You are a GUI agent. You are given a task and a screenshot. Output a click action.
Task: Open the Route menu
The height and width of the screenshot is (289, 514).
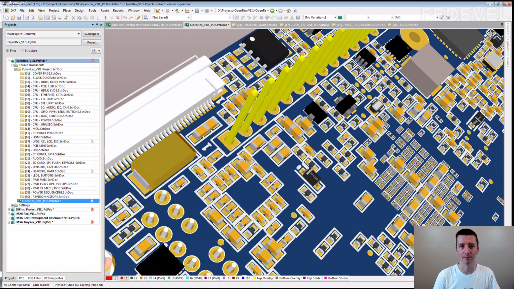pos(104,10)
